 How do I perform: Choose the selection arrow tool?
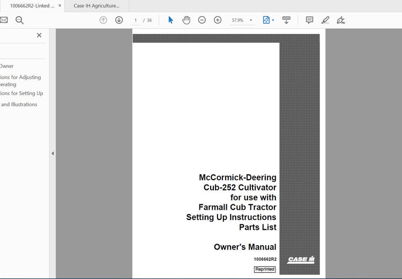click(x=170, y=20)
